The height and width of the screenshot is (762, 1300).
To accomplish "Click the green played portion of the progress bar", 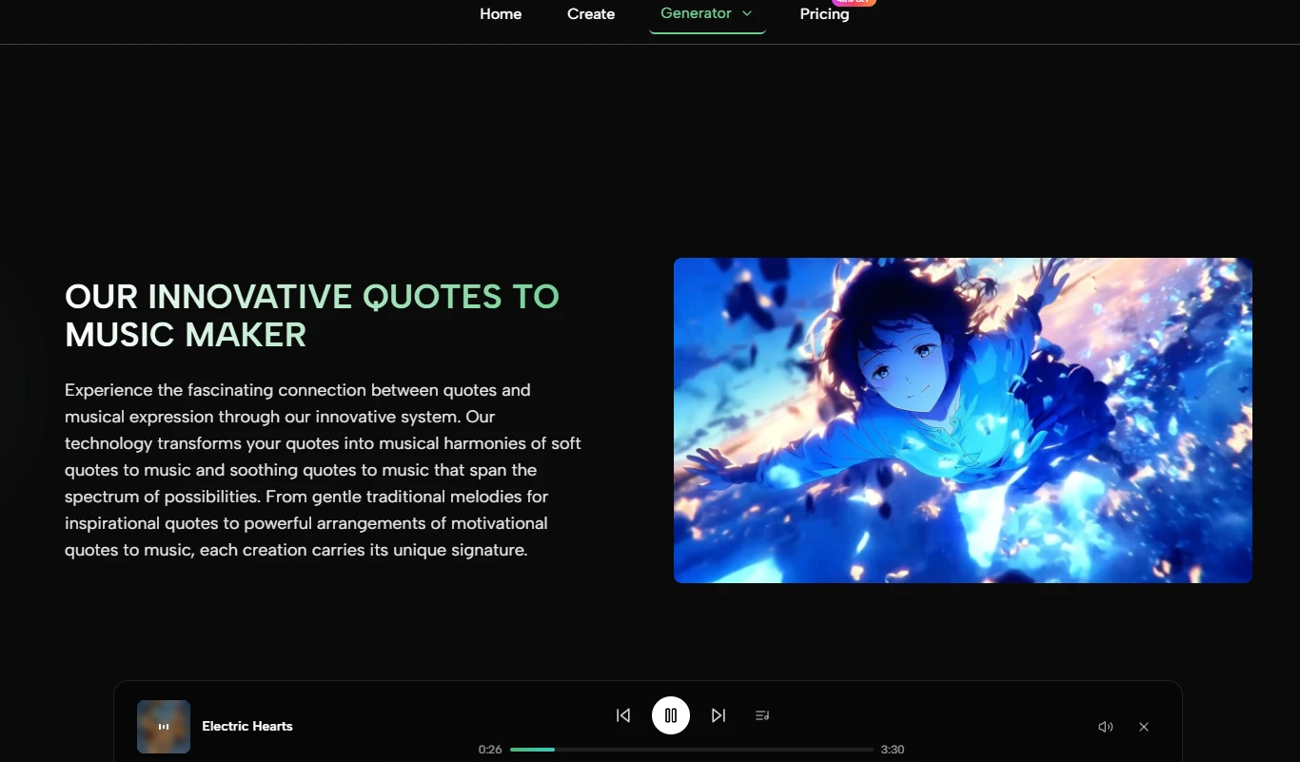I will (x=532, y=750).
